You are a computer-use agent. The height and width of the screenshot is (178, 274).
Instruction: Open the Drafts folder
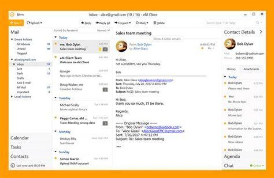[20, 78]
